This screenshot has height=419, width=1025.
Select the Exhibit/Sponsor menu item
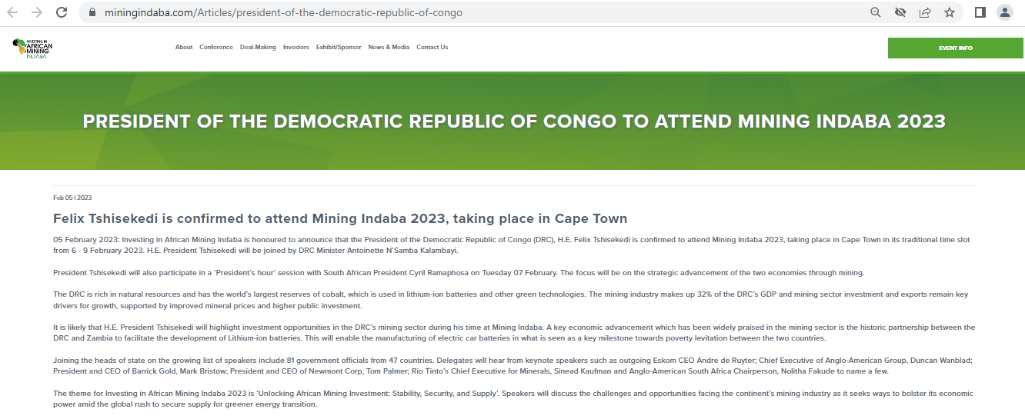(x=339, y=48)
